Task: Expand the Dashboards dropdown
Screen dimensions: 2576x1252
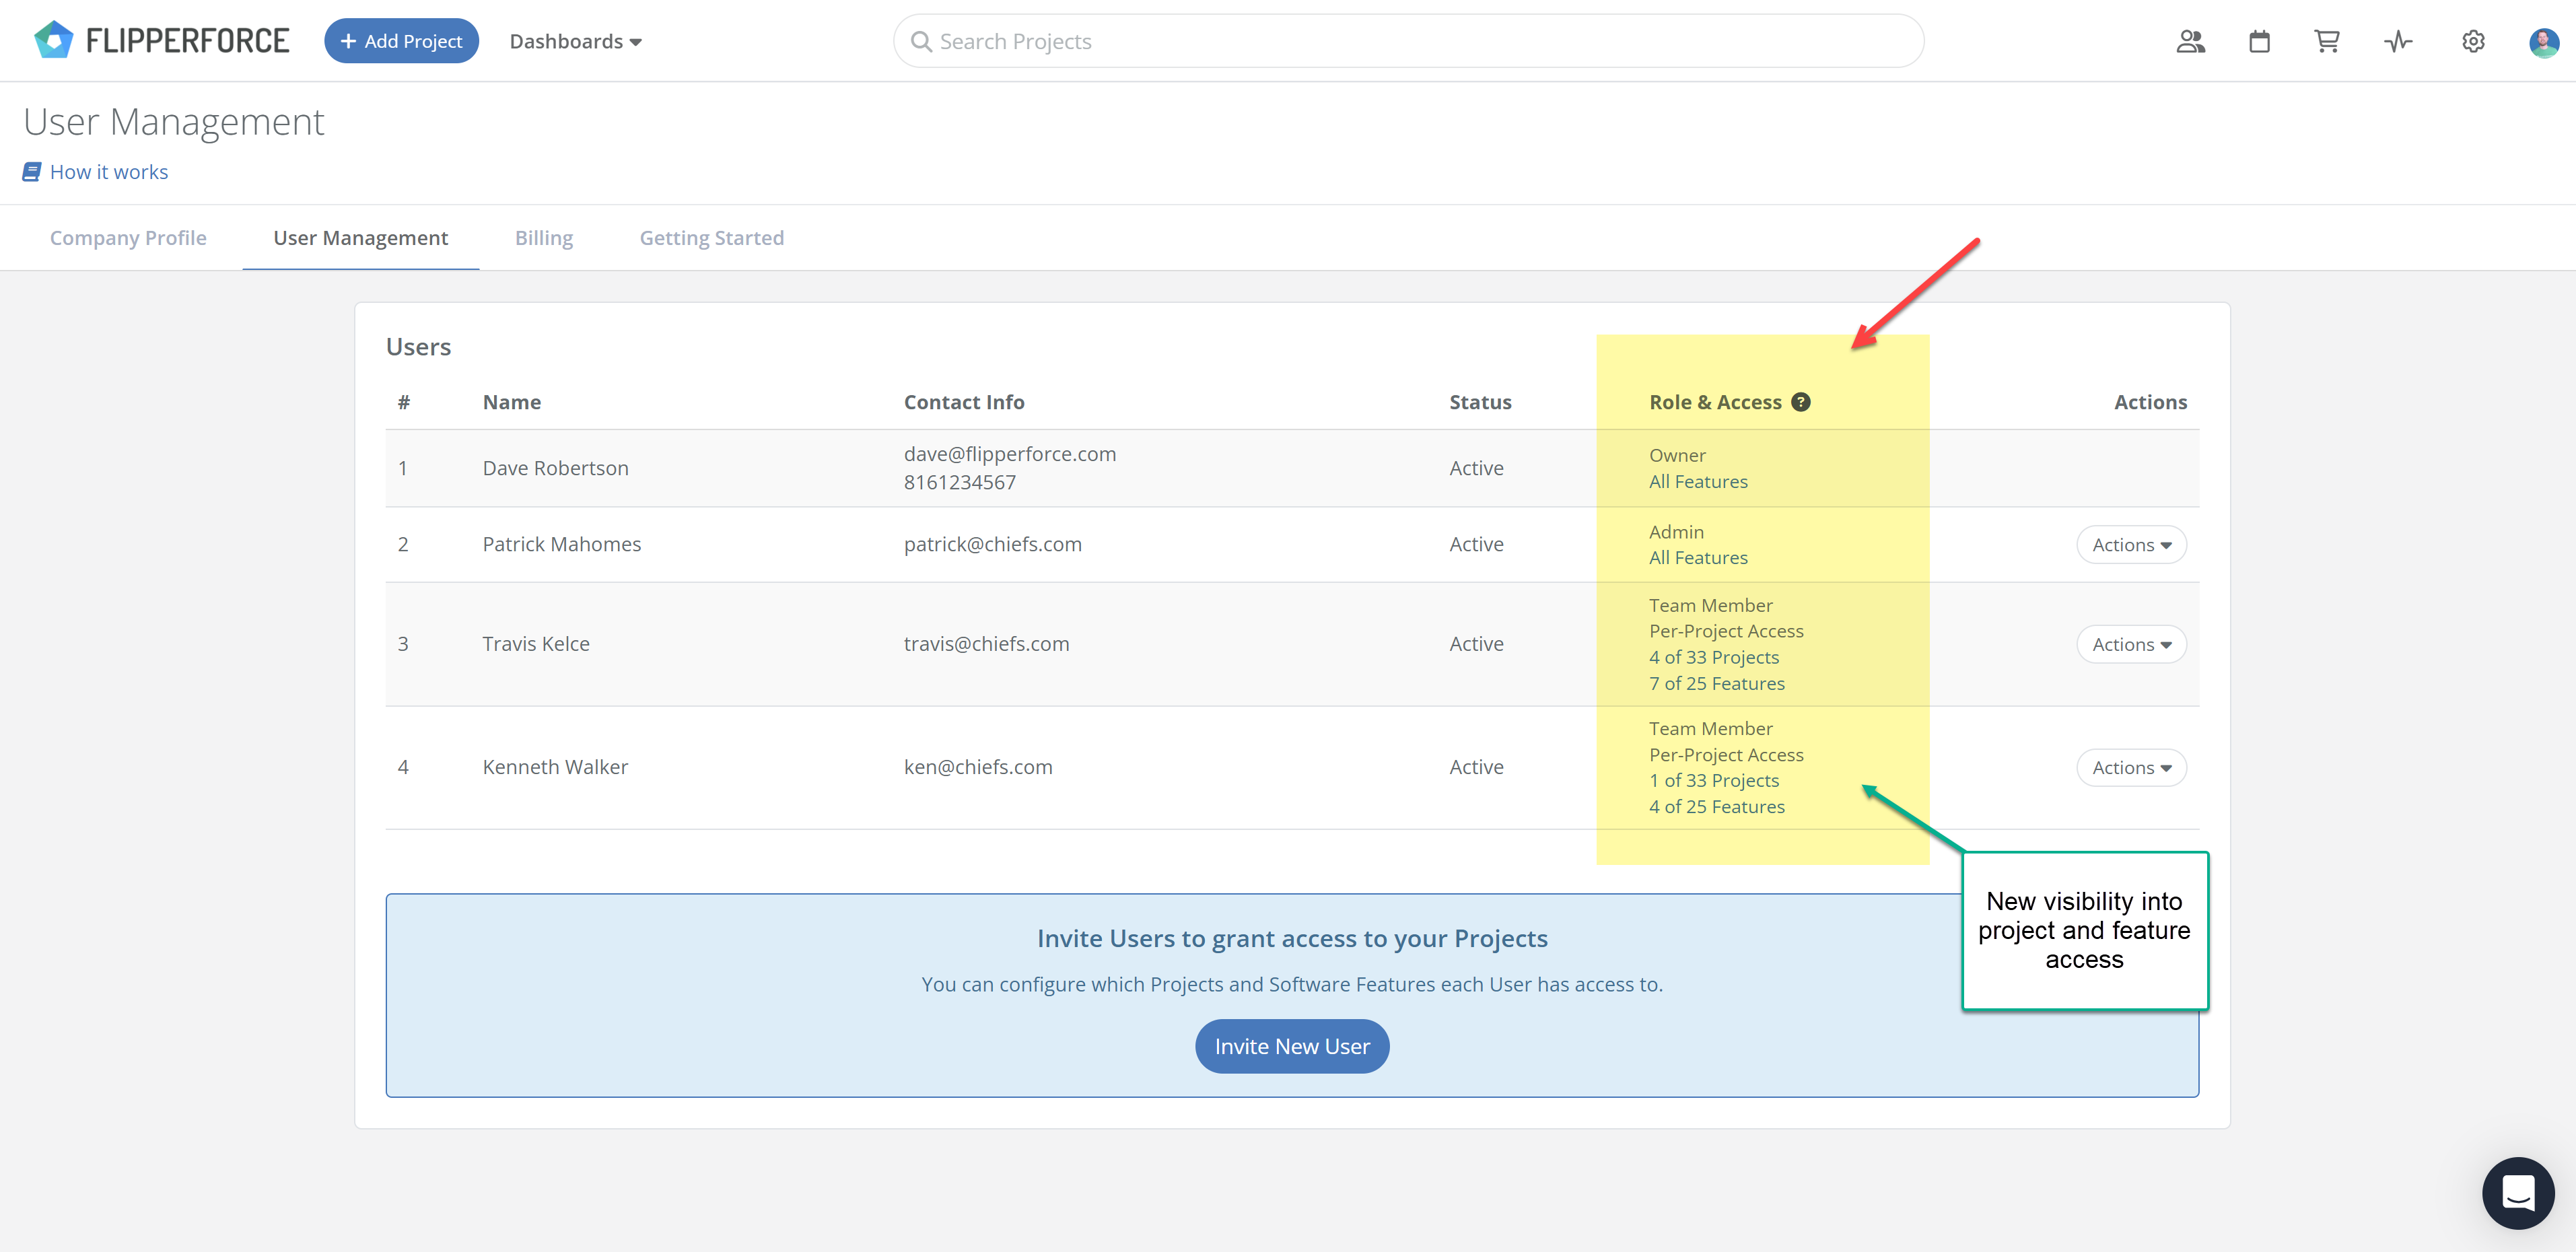Action: 575,41
